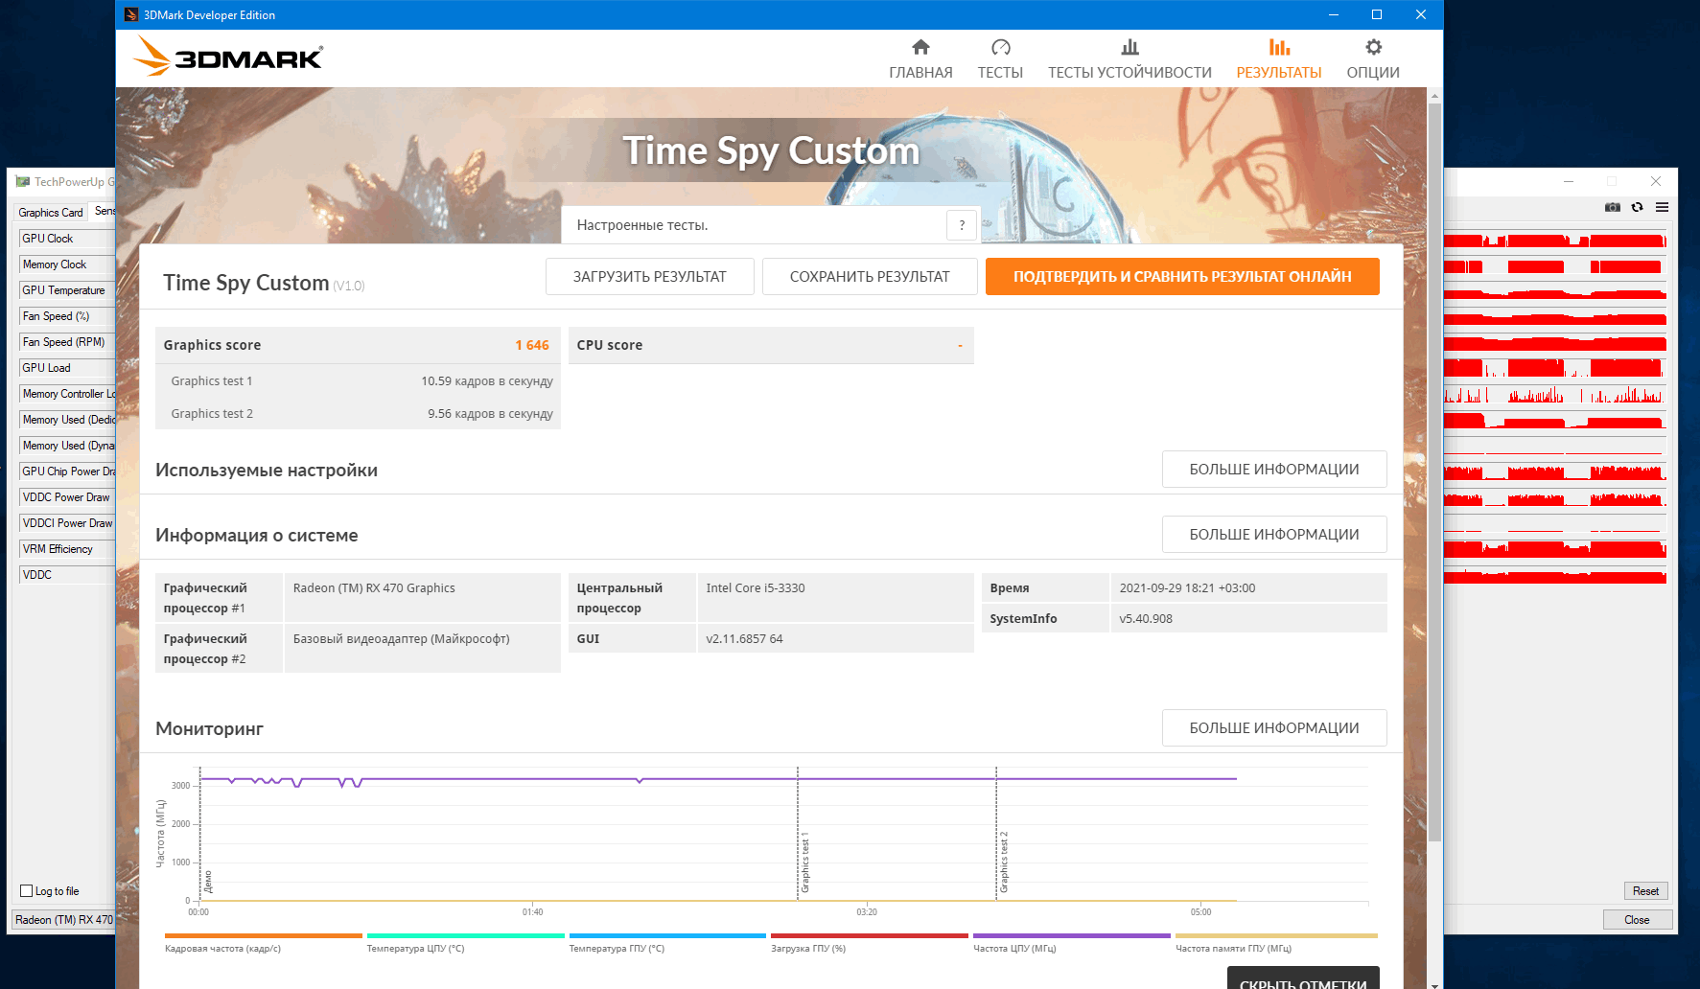Click VDDC Power Draw sensor in GPU-Z
The width and height of the screenshot is (1700, 989).
point(67,497)
